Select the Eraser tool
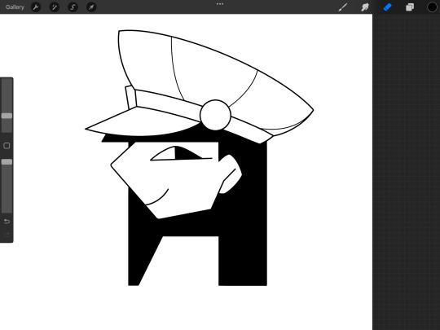This screenshot has height=330, width=440. (387, 7)
